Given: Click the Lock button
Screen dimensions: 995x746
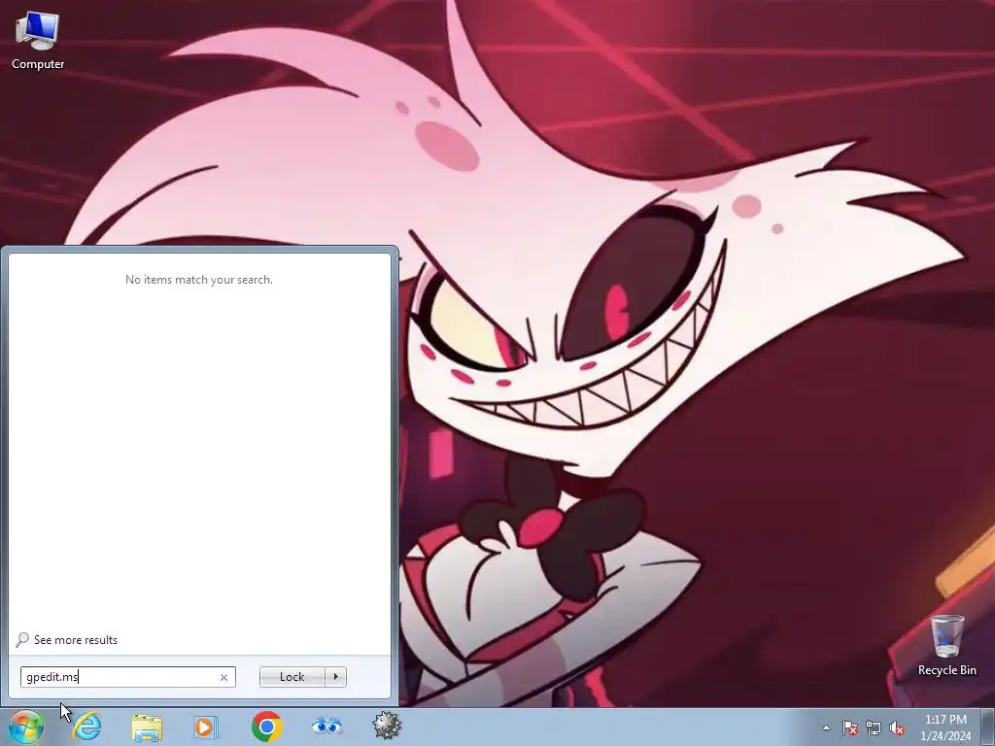Looking at the screenshot, I should tap(292, 677).
